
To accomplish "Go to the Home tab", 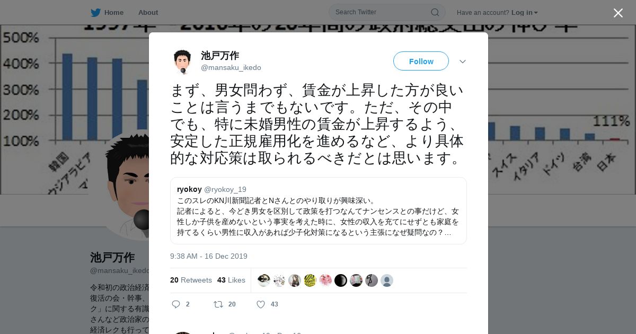I will click(114, 12).
